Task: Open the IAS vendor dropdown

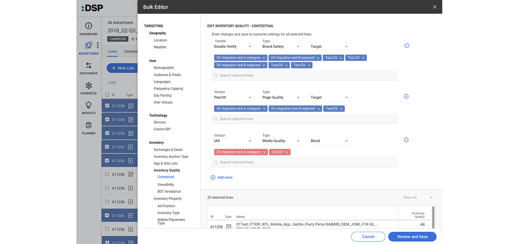Action: pyautogui.click(x=233, y=141)
